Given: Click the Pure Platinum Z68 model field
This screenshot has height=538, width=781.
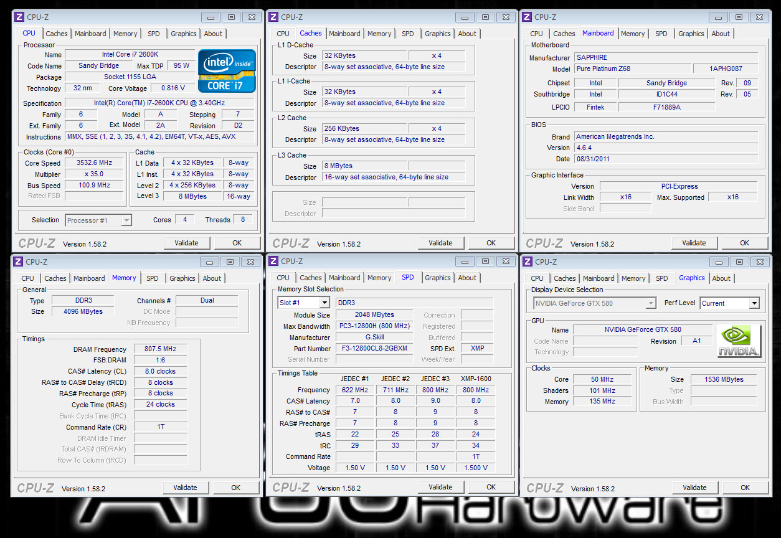Looking at the screenshot, I should (x=632, y=69).
